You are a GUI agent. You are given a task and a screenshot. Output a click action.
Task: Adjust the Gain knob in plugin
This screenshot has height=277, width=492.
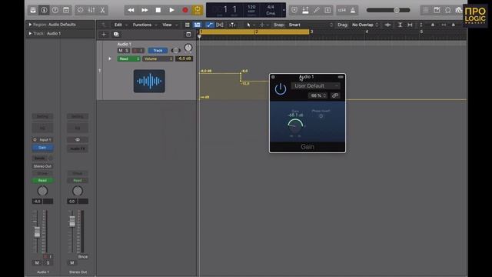[x=295, y=125]
